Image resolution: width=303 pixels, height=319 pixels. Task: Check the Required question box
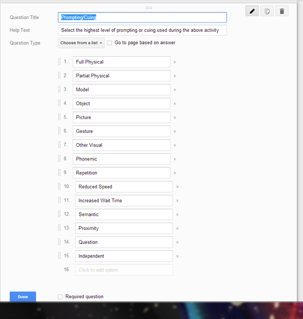click(60, 297)
